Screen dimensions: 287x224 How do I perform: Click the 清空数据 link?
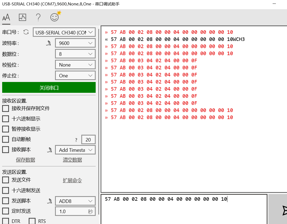(72, 160)
